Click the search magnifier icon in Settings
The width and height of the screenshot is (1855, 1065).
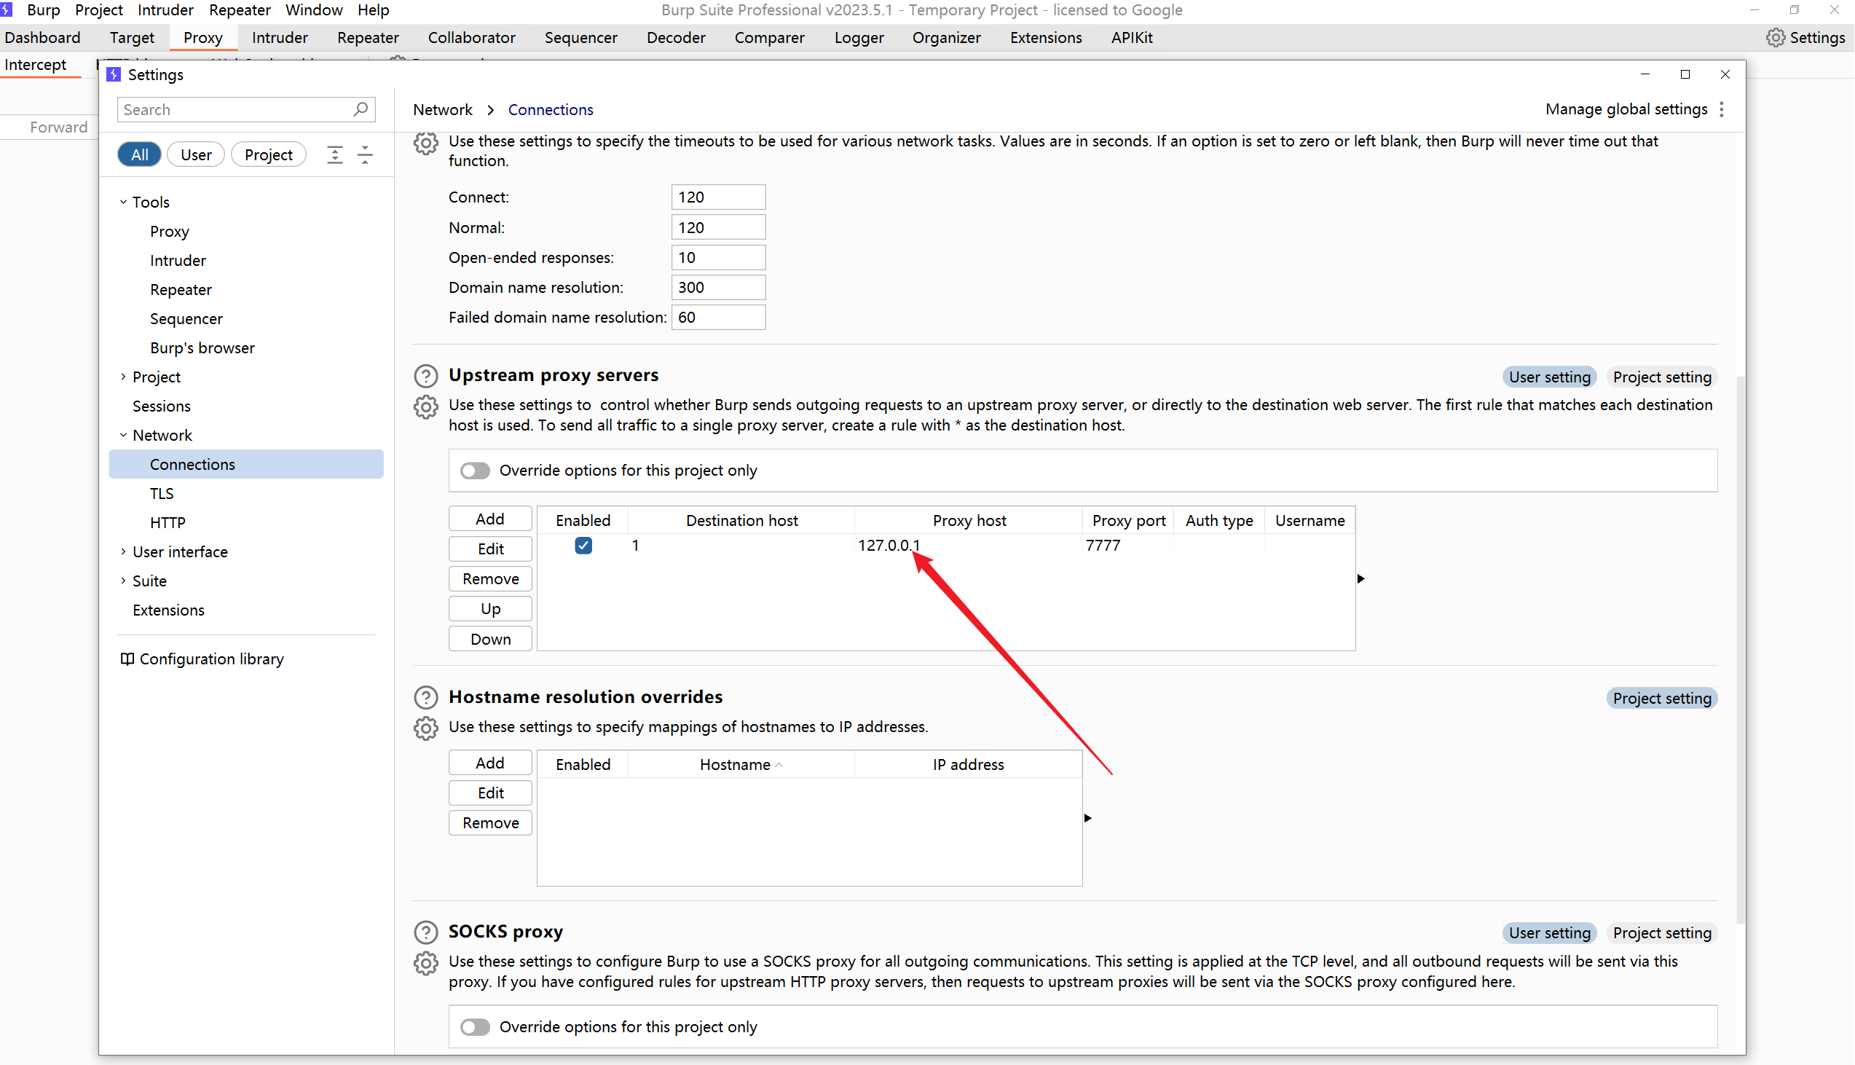pyautogui.click(x=361, y=110)
